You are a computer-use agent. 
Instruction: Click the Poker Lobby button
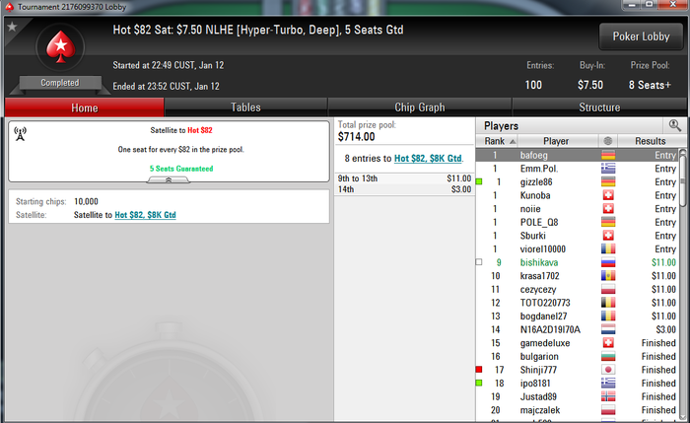coord(641,36)
